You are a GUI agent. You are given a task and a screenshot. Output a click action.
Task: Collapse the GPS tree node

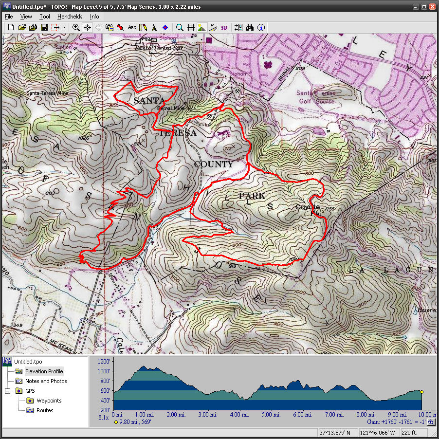(7, 391)
